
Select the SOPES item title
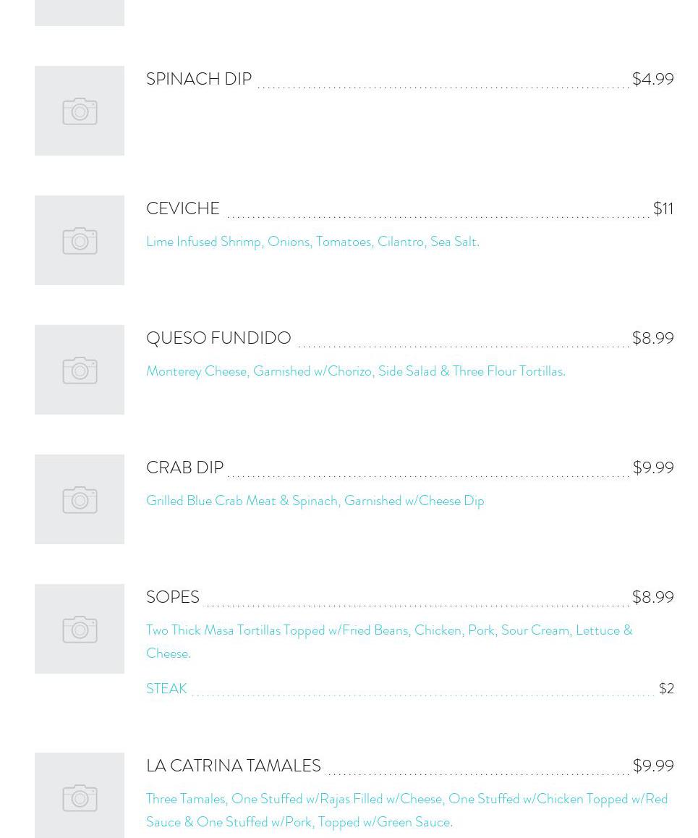point(173,597)
